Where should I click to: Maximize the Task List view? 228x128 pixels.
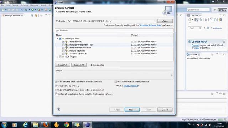(x=224, y=15)
